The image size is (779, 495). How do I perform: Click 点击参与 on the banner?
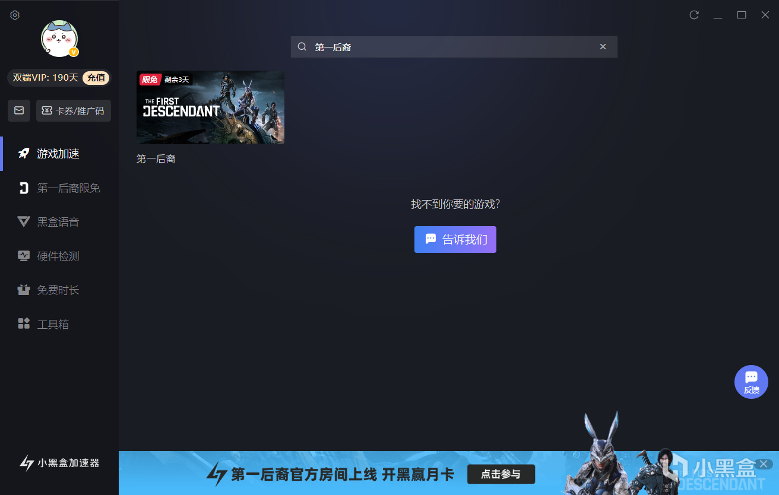click(x=501, y=474)
